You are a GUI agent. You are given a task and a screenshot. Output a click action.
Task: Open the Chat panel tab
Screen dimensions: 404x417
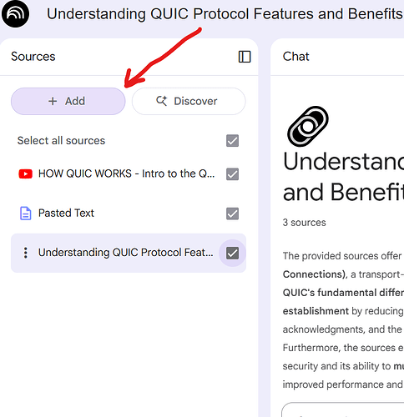[x=295, y=57]
